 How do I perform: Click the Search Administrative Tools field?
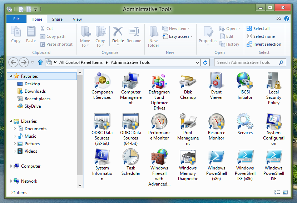(250, 62)
